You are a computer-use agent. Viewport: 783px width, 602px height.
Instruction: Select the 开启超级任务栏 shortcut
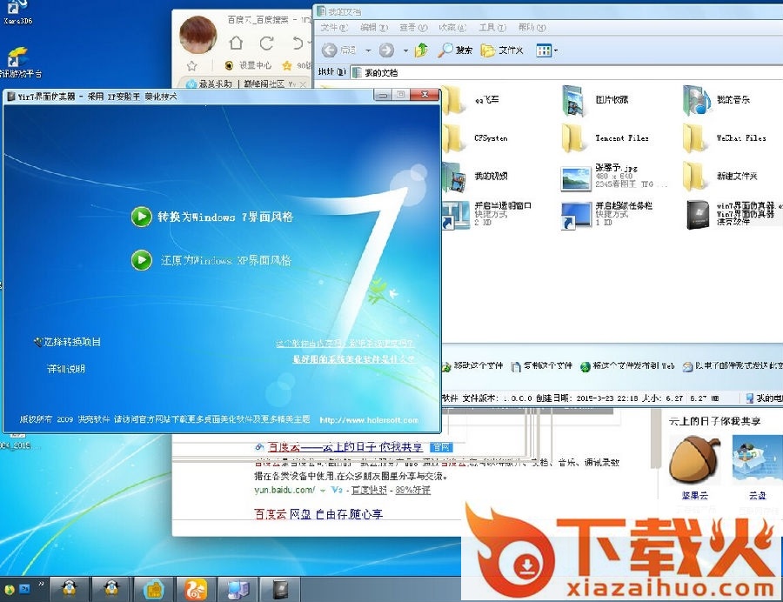[x=606, y=215]
